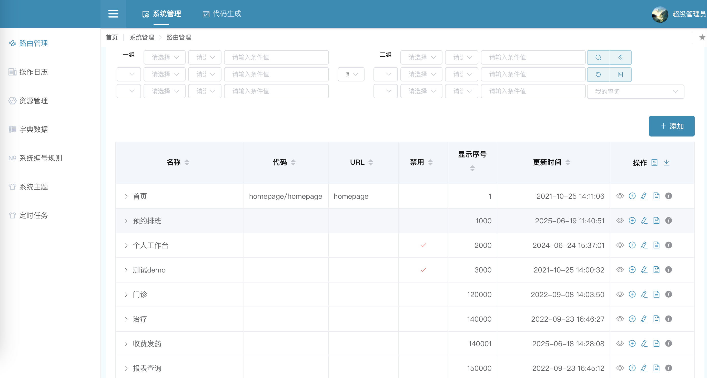Go to 首页 breadcrumb link
The width and height of the screenshot is (707, 378).
[x=112, y=37]
